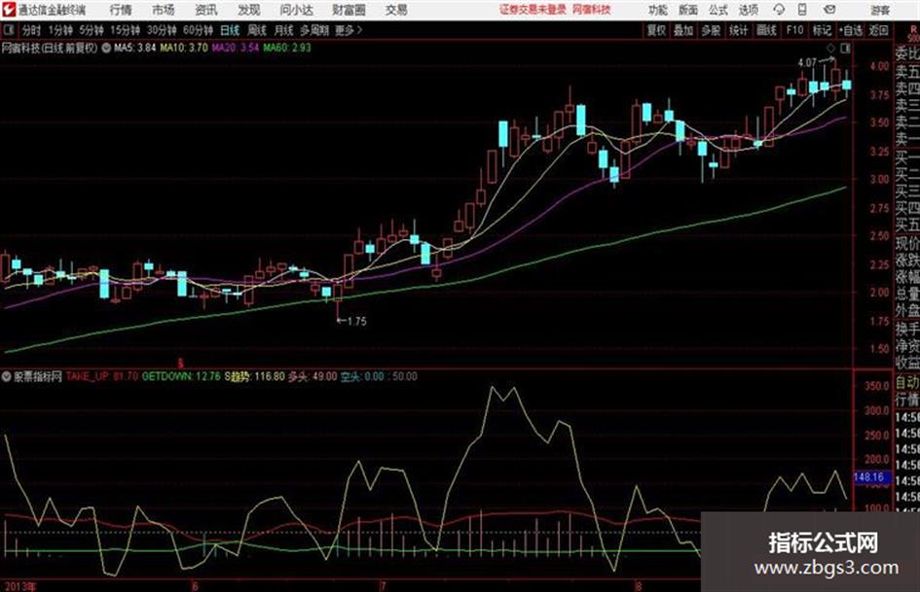Viewport: 920px width, 592px height.
Task: Click the 通达信 red logo icon
Action: pos(9,10)
